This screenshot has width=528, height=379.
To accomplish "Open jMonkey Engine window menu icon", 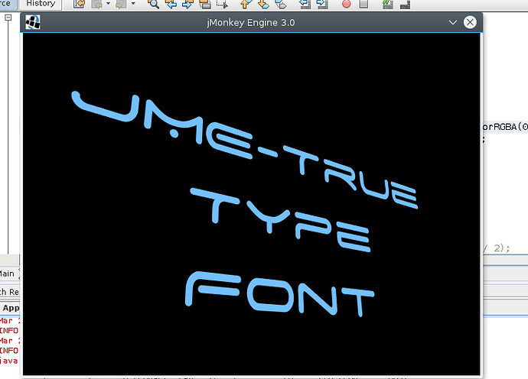I will [33, 22].
